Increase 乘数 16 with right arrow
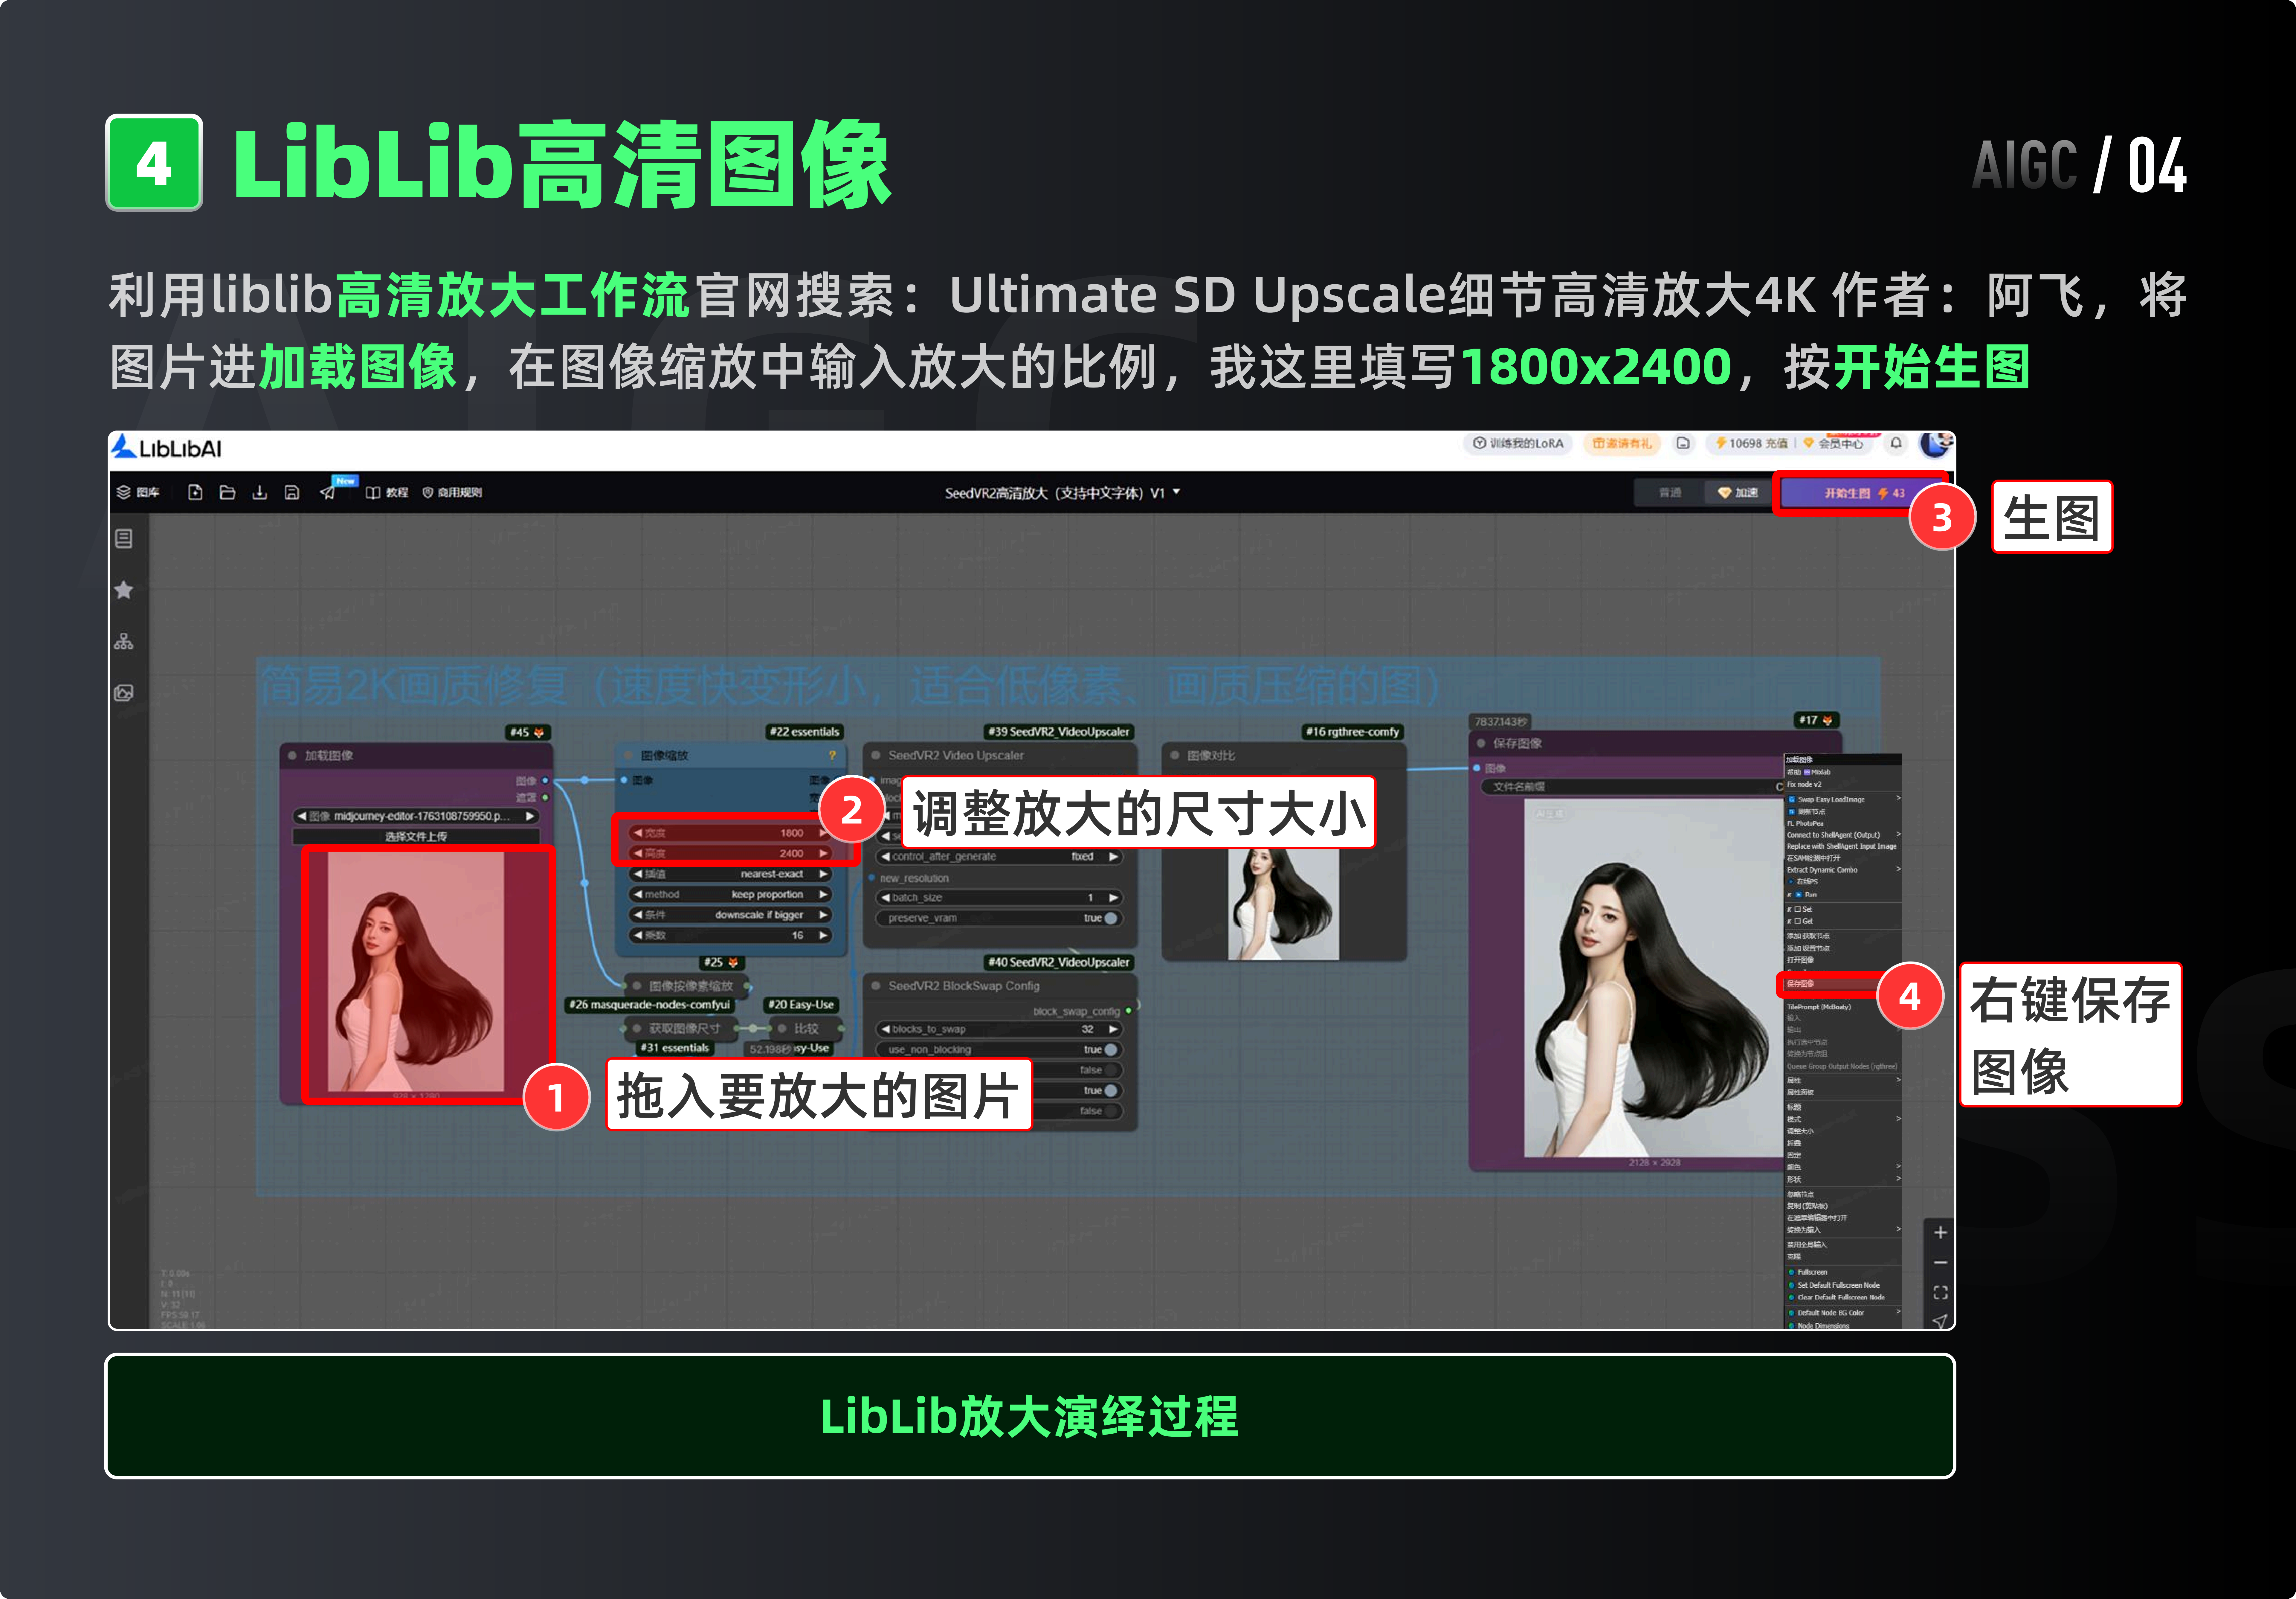Image resolution: width=2296 pixels, height=1599 pixels. point(824,935)
